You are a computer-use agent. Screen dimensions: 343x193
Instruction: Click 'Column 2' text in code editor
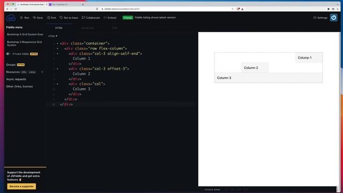tap(81, 74)
